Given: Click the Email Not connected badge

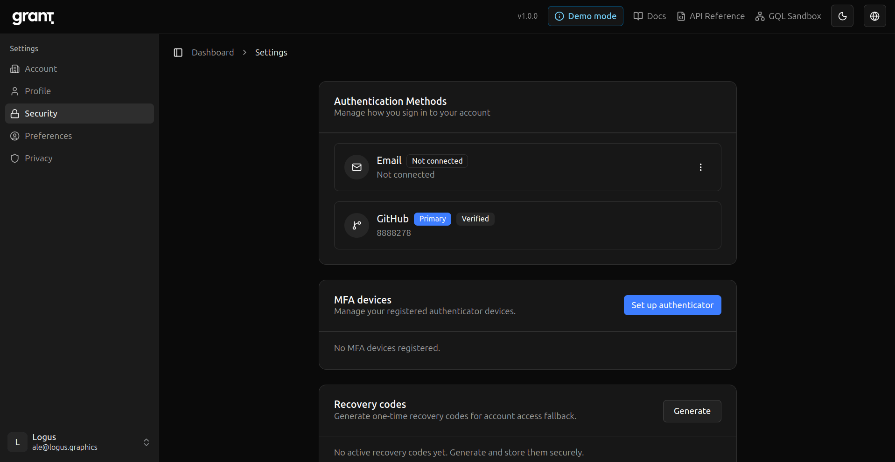Looking at the screenshot, I should 437,161.
